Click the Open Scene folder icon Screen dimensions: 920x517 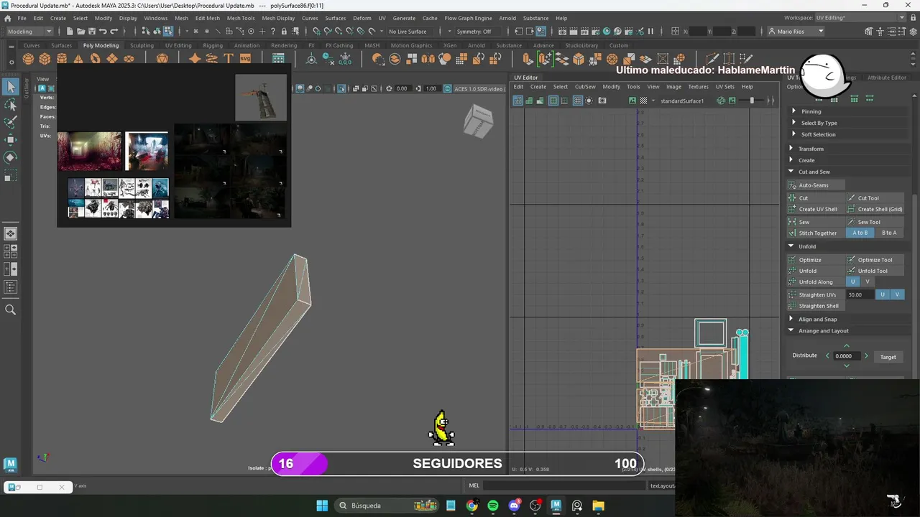coord(81,31)
